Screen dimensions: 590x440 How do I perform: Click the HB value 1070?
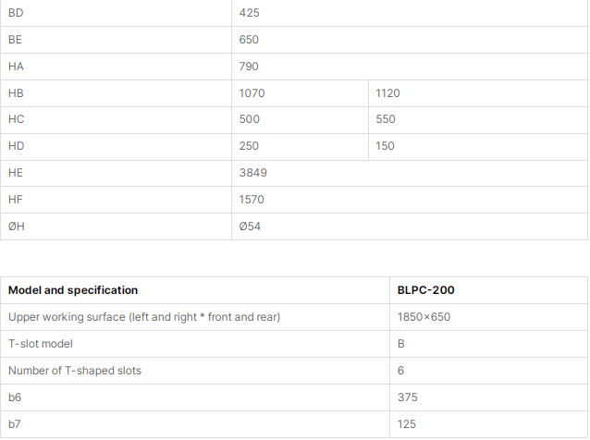[252, 93]
